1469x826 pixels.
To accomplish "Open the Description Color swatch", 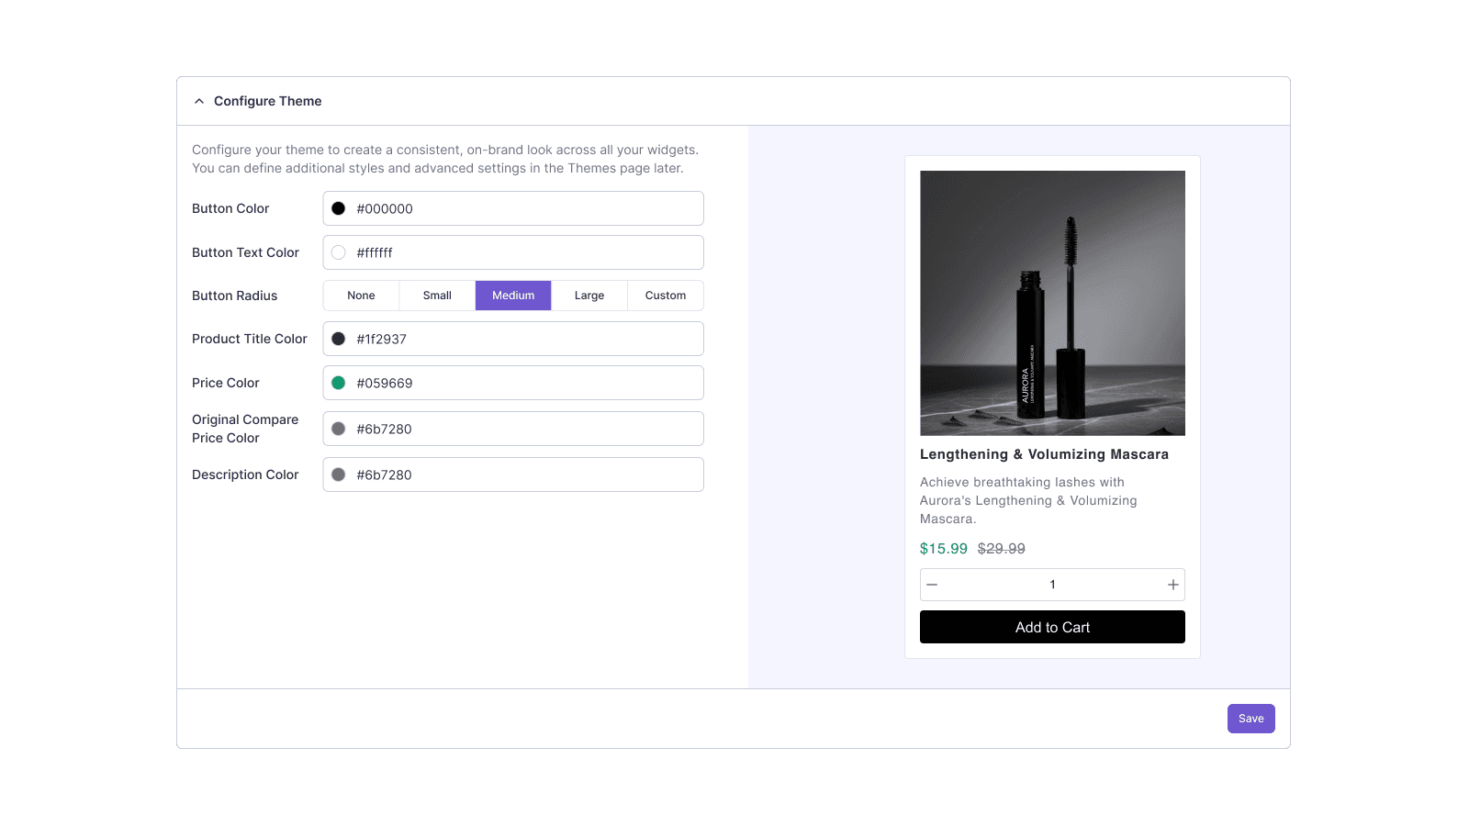I will 339,474.
